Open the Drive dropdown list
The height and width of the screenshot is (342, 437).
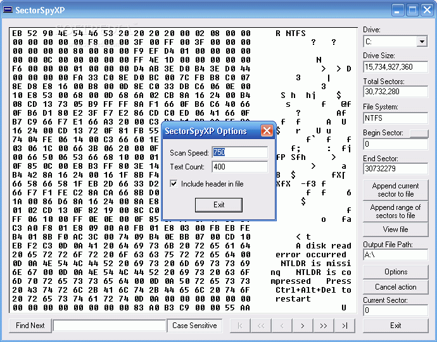tap(422, 42)
